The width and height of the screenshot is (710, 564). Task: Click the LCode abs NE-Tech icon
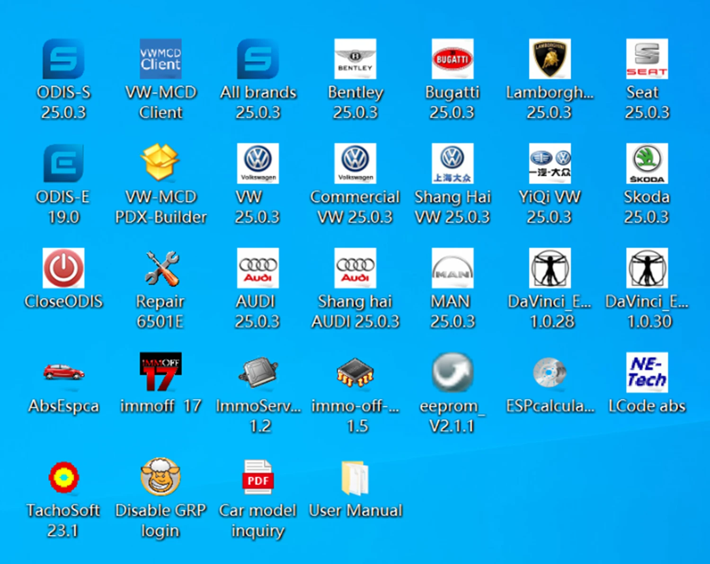(647, 372)
